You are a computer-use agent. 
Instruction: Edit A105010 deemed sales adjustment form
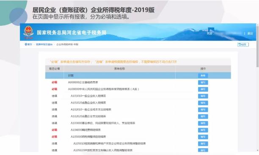click(x=203, y=144)
